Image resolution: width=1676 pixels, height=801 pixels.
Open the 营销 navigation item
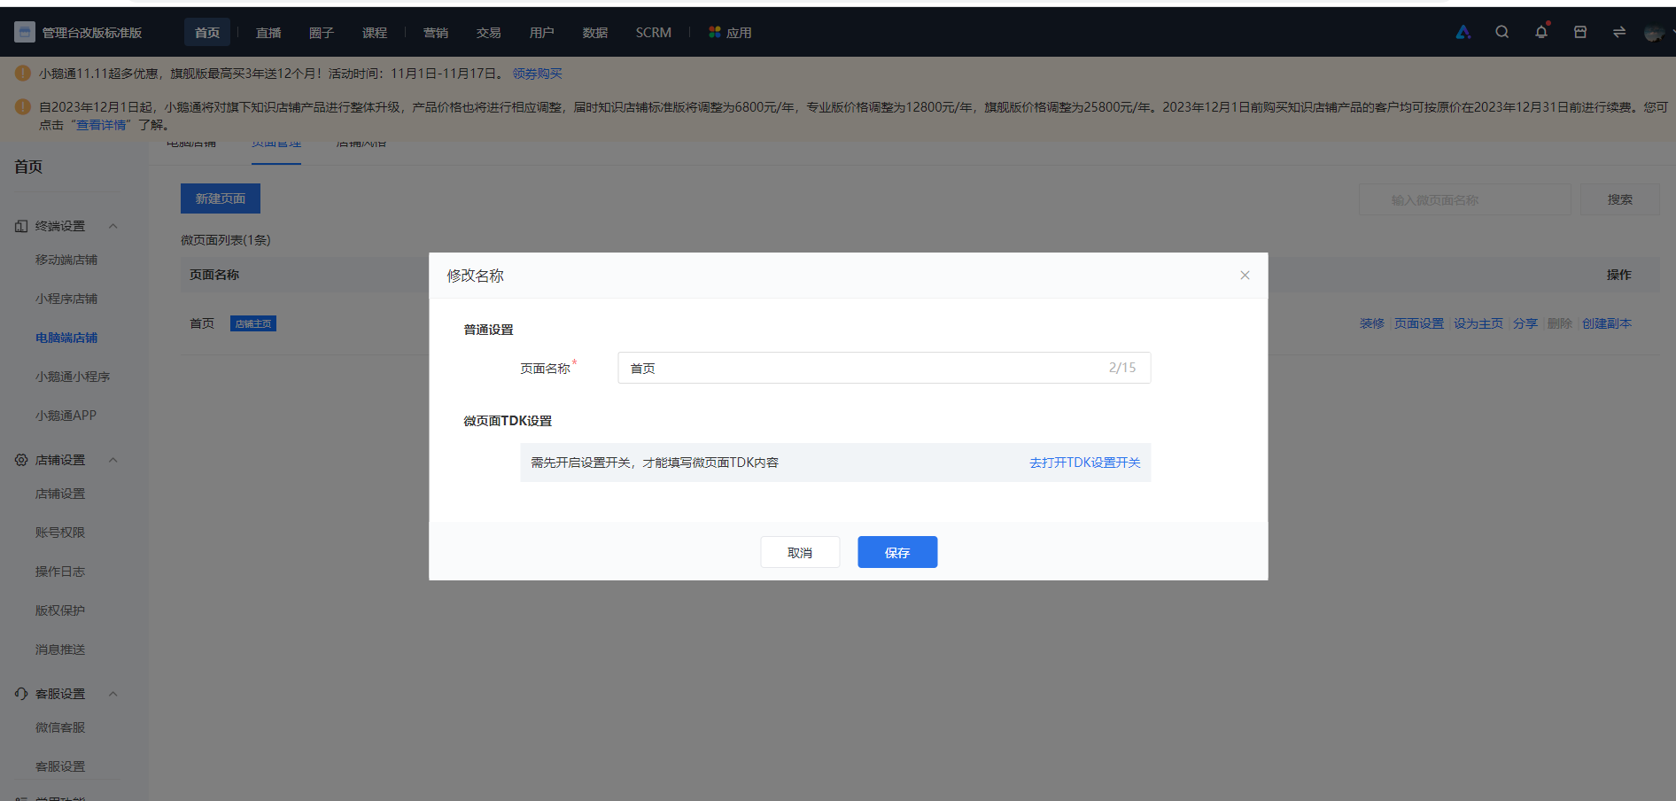coord(436,33)
